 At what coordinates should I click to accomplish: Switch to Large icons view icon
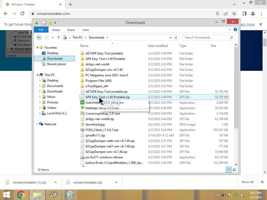click(234, 170)
